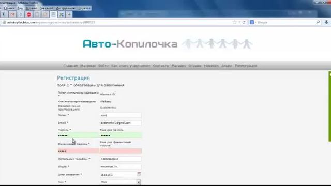
Task: Reload the page using refresh arrow
Action: click(244, 22)
